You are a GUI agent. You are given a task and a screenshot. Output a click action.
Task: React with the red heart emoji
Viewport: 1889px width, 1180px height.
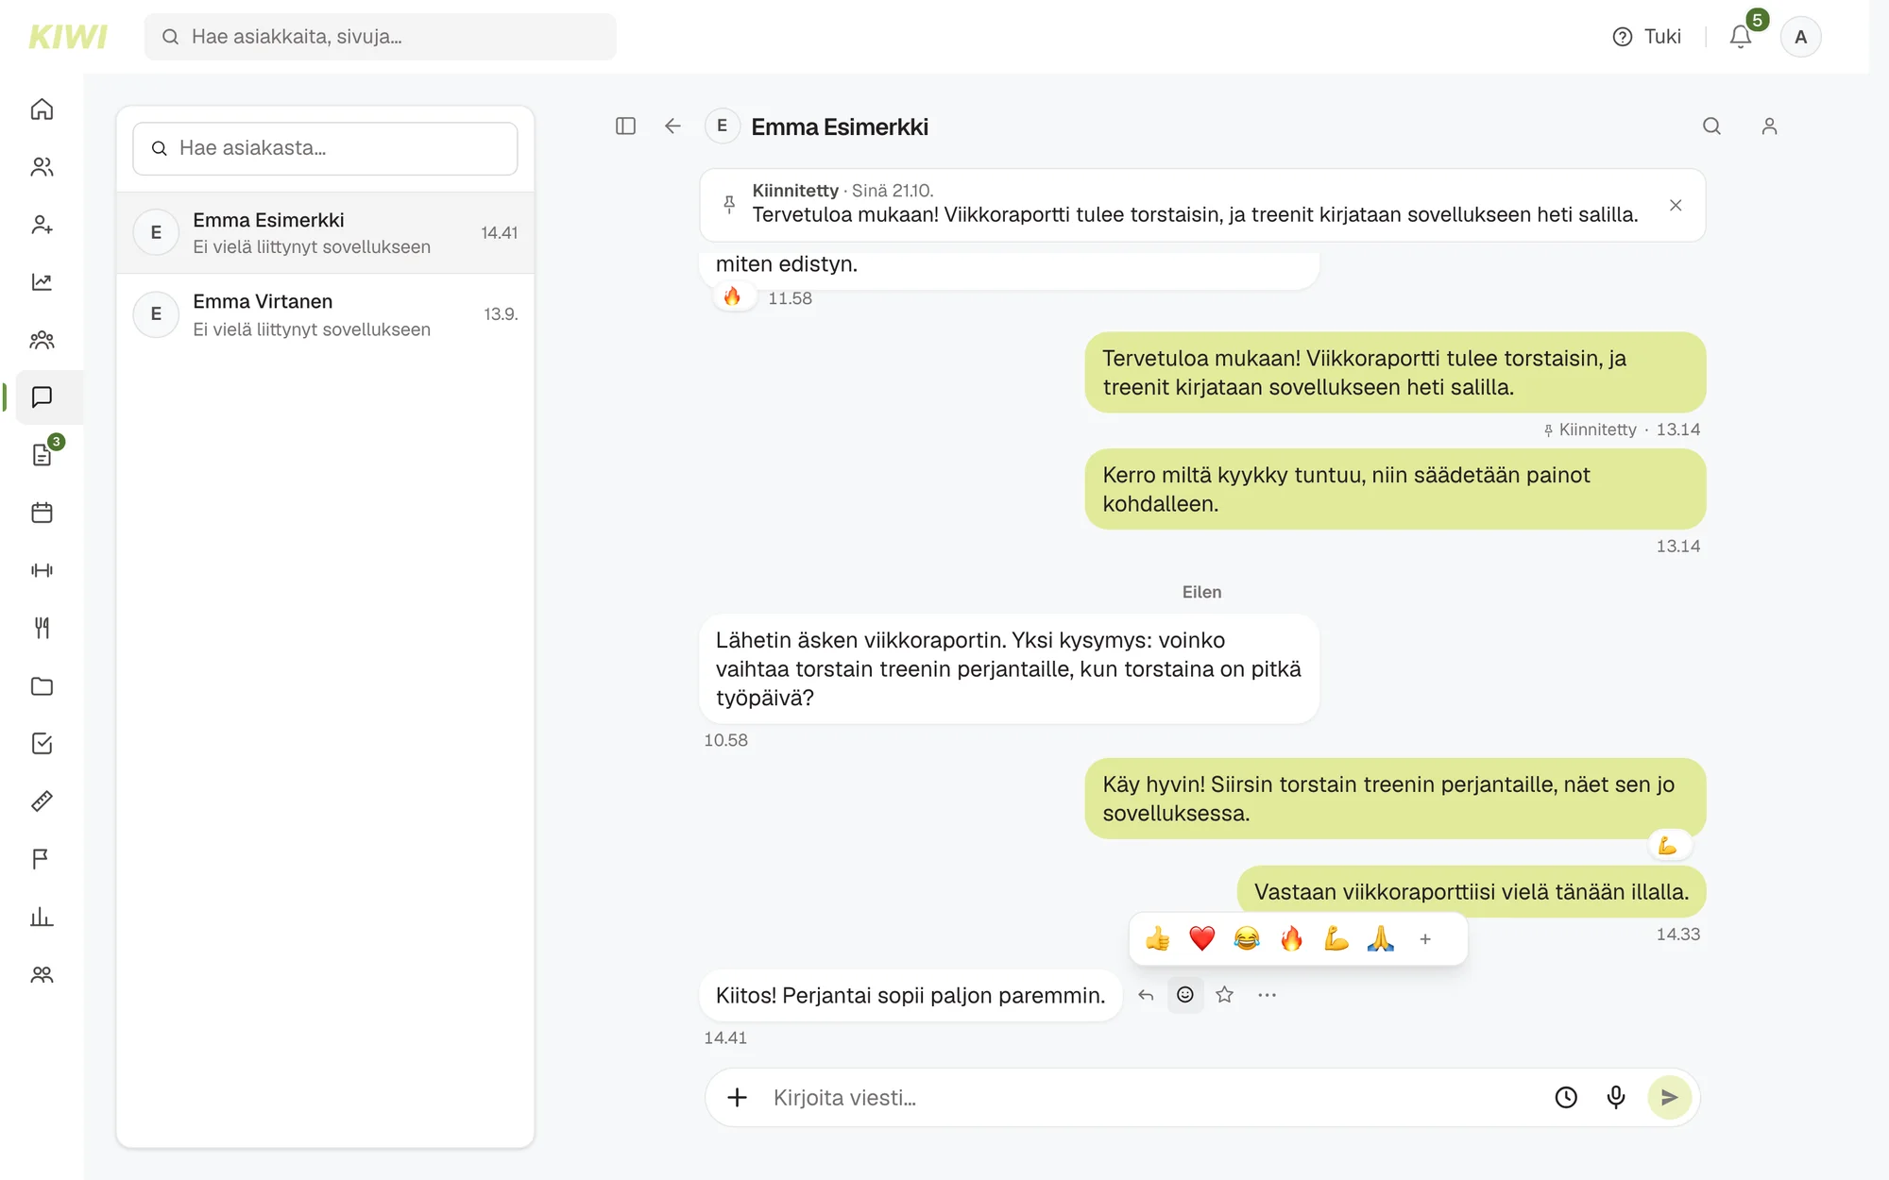point(1201,939)
